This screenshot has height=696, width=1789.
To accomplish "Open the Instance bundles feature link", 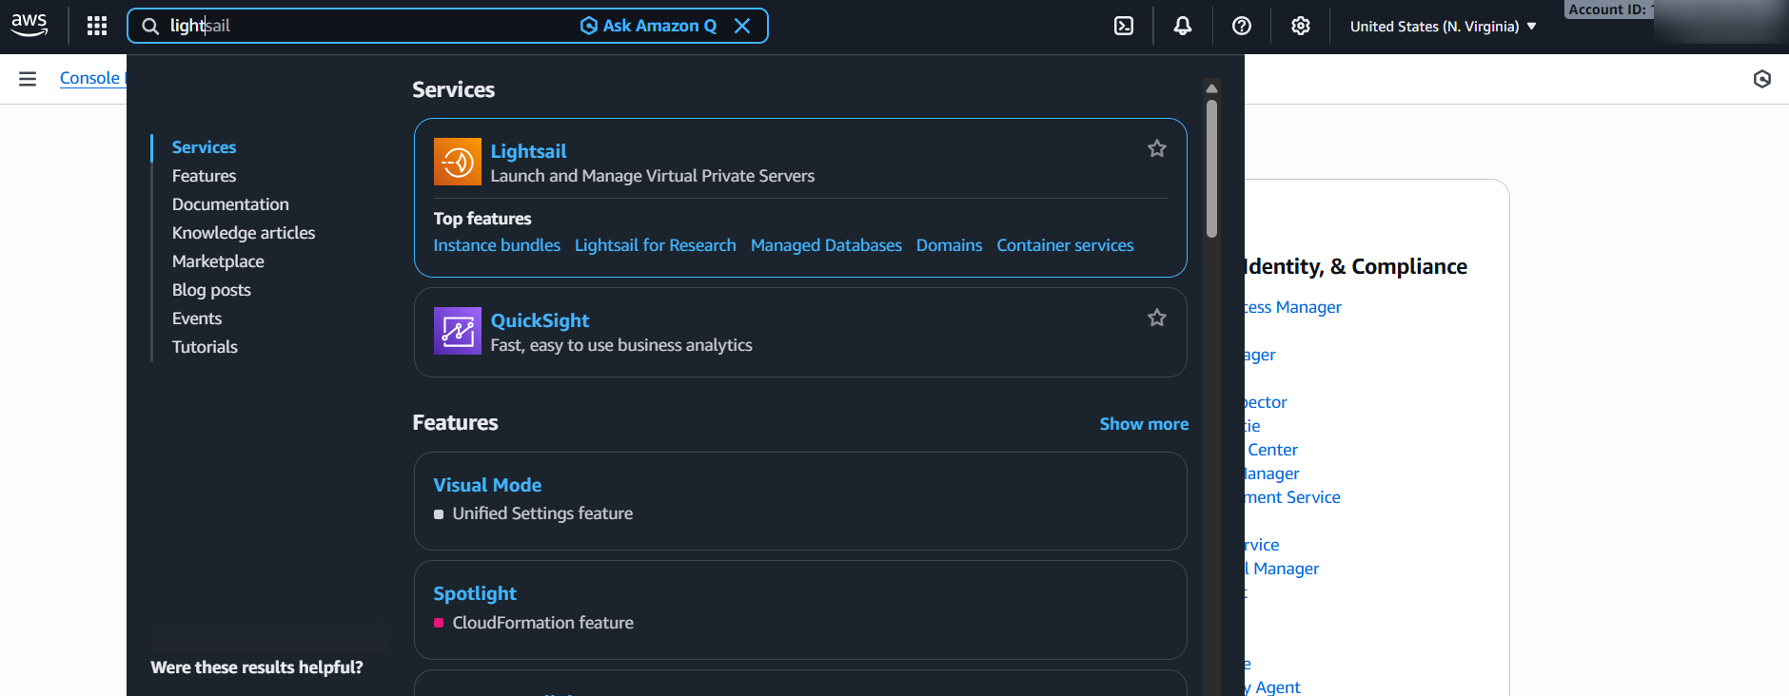I will tap(497, 245).
